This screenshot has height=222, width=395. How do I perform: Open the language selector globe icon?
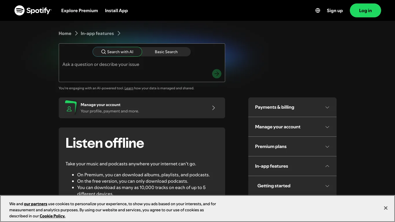click(318, 10)
